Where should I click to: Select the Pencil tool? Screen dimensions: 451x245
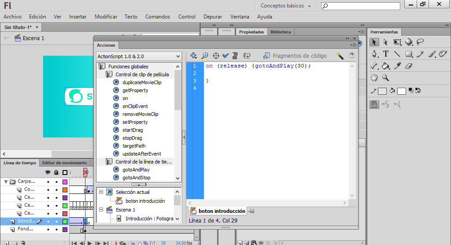pyautogui.click(x=420, y=54)
